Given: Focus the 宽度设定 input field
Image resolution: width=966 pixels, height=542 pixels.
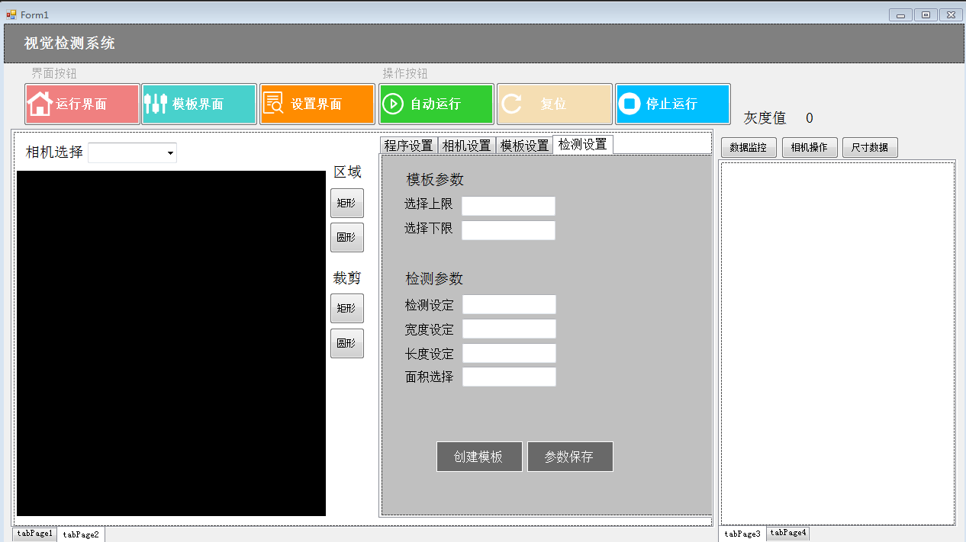Looking at the screenshot, I should click(x=509, y=329).
